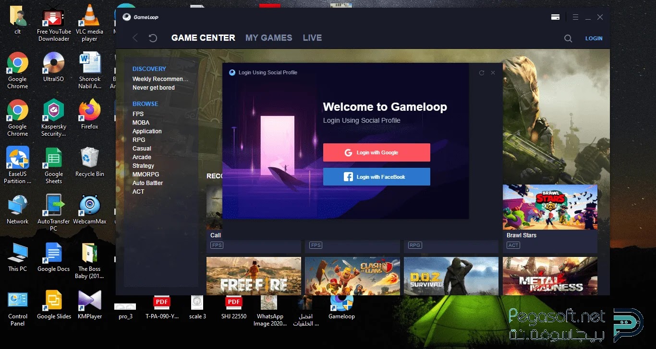
Task: Select ACT in the Browse list
Action: pyautogui.click(x=138, y=192)
